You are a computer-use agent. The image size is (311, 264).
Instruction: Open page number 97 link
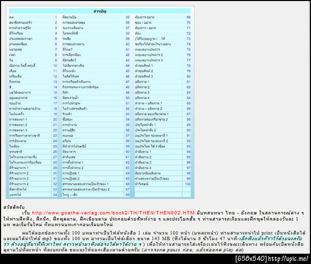coord(189,168)
